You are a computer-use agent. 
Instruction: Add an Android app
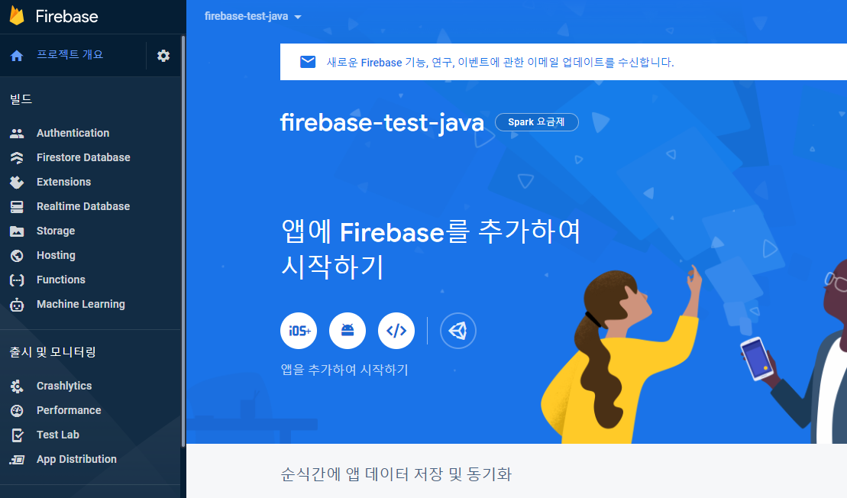(348, 331)
